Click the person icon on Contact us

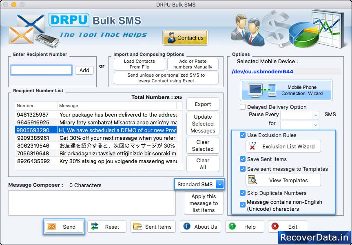171,38
